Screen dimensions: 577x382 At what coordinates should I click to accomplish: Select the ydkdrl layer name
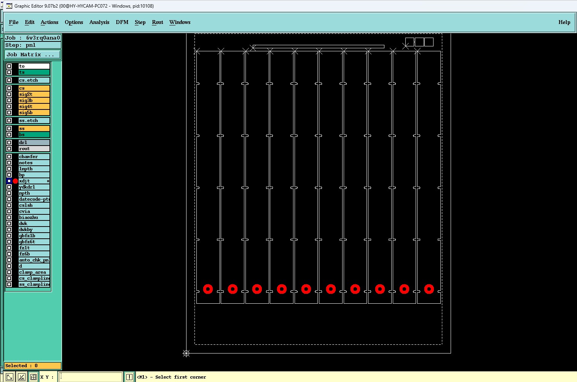(x=34, y=187)
